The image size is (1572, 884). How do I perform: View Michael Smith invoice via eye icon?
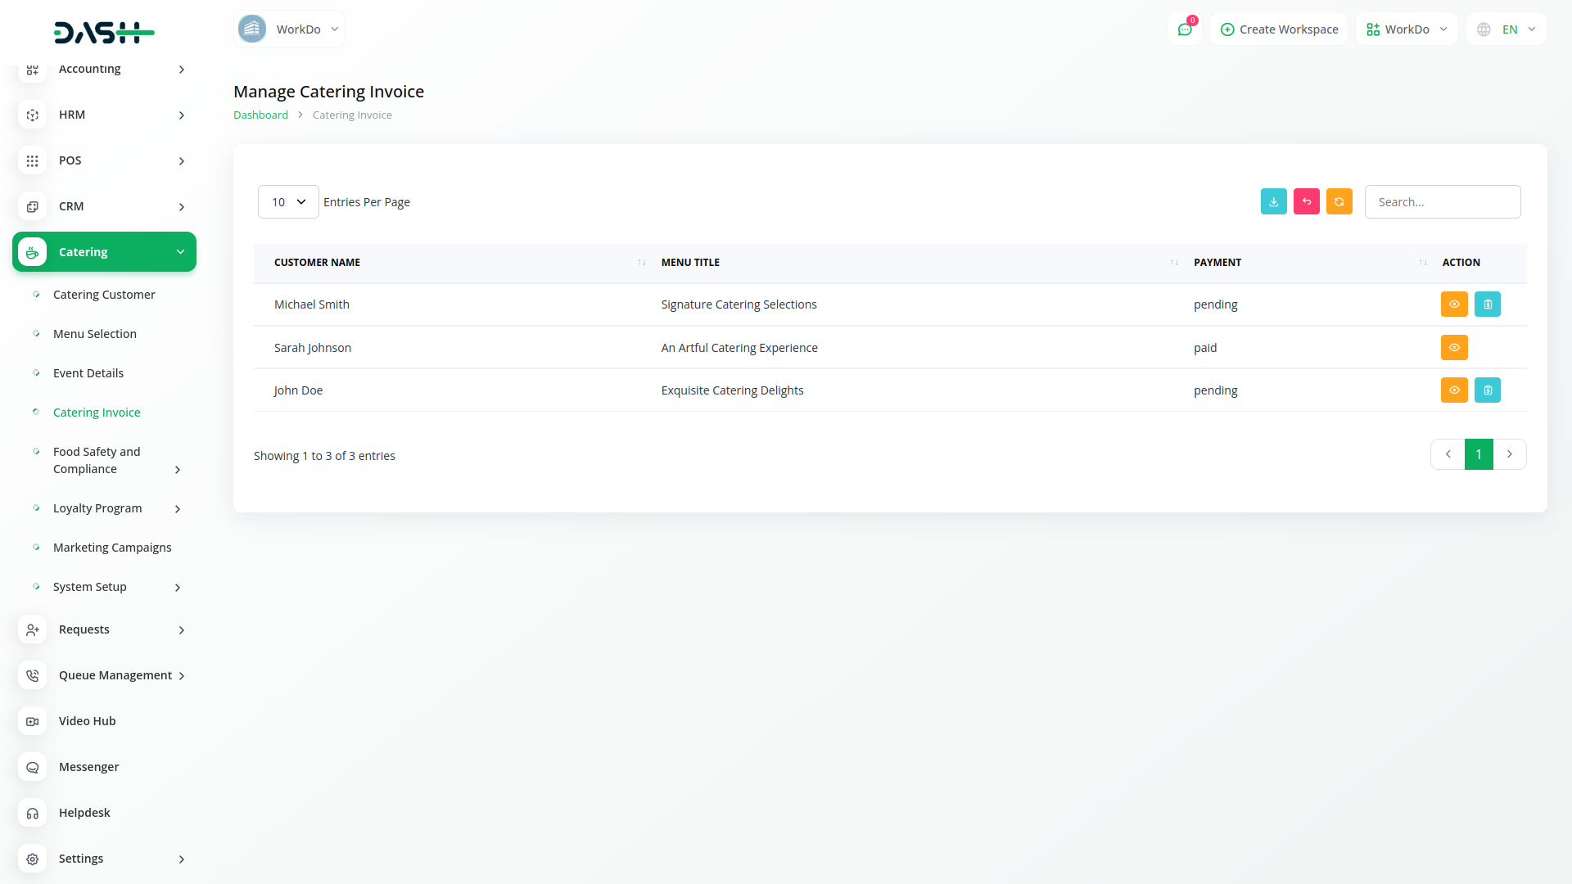(x=1453, y=304)
